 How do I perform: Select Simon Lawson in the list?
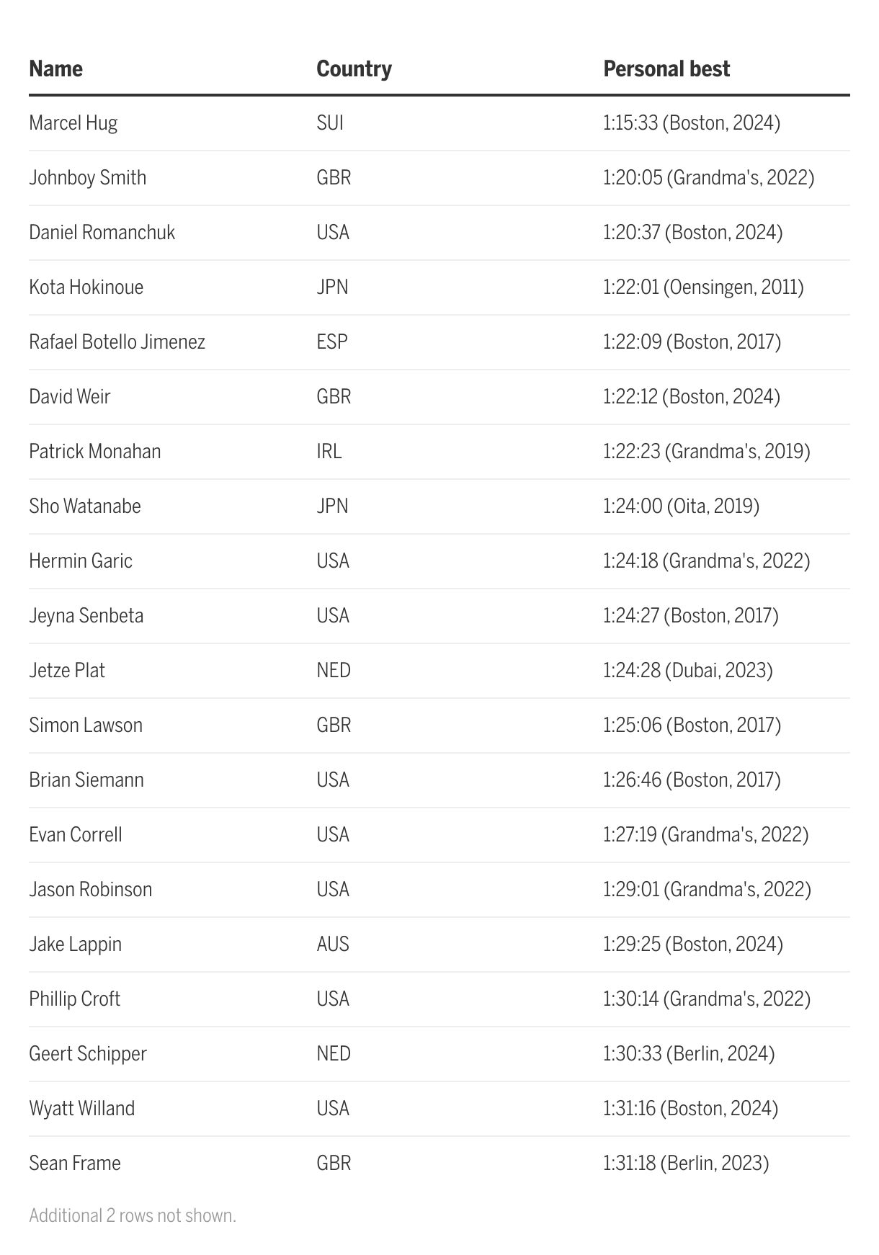(x=86, y=725)
